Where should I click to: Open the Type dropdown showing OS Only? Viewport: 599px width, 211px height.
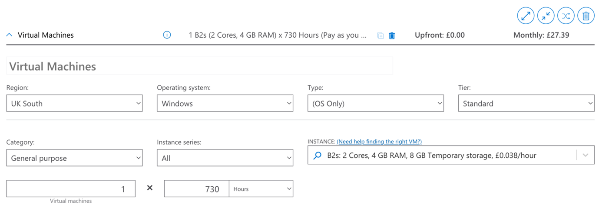click(376, 104)
